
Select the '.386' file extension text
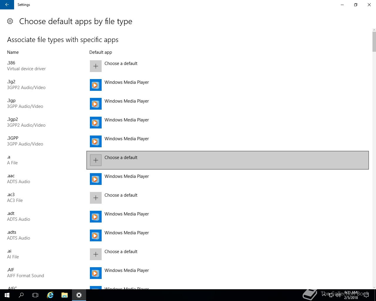click(x=11, y=63)
